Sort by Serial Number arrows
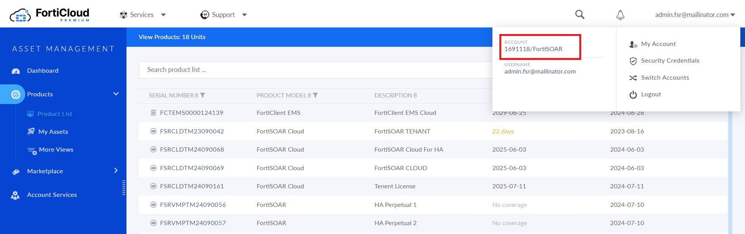Screen dimensions: 745x234 [197, 95]
